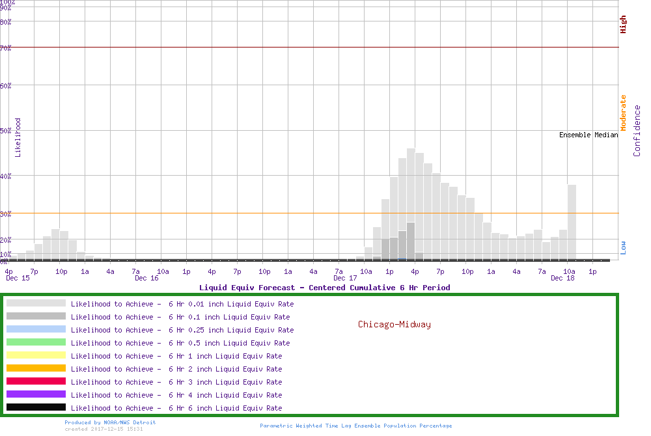Pick the red 3 inch legend swatch
This screenshot has height=436, width=651.
pyautogui.click(x=36, y=381)
